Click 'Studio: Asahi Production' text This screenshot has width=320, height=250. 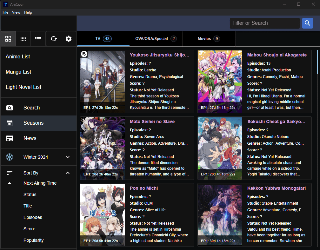pyautogui.click(x=269, y=70)
